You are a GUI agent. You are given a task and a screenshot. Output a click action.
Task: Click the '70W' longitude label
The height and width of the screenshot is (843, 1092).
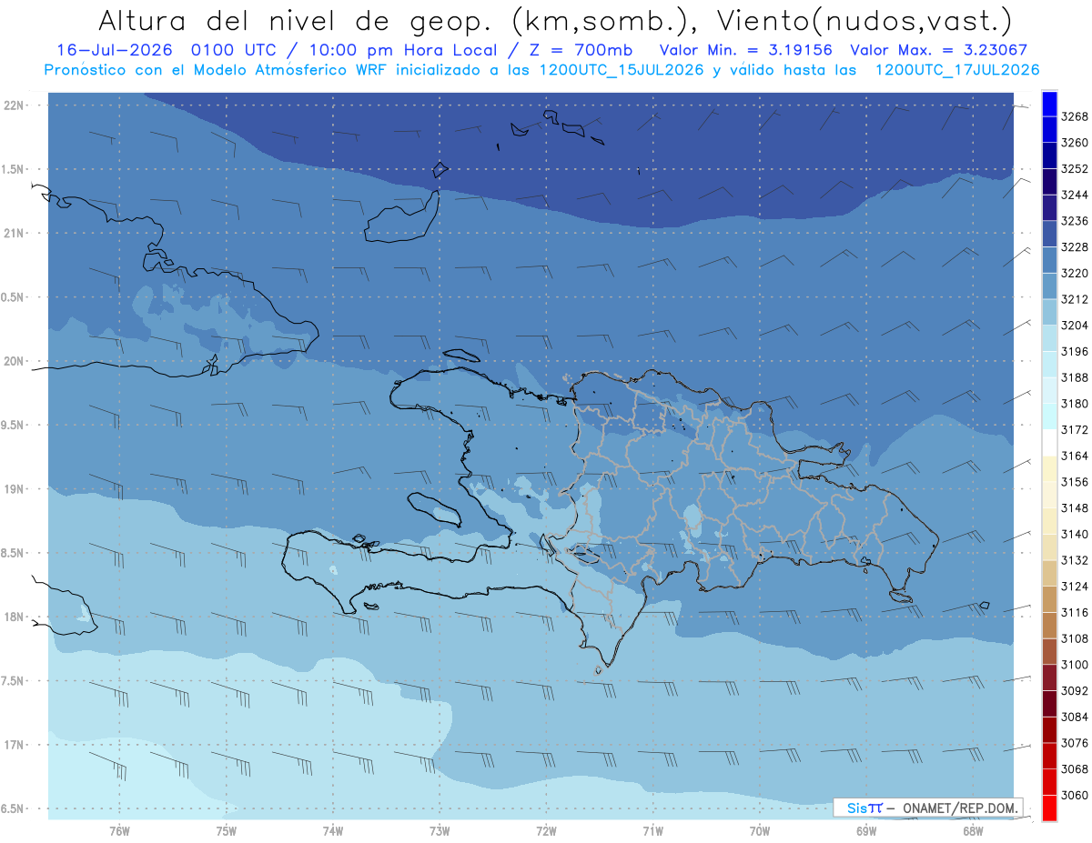click(x=760, y=830)
